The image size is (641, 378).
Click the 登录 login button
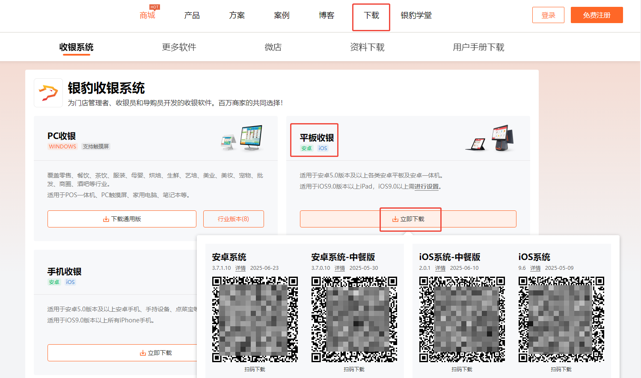[548, 15]
